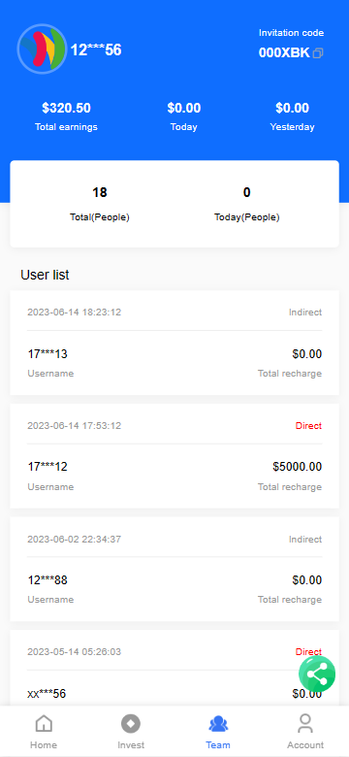Select the Account label in bottom navigation

(305, 745)
